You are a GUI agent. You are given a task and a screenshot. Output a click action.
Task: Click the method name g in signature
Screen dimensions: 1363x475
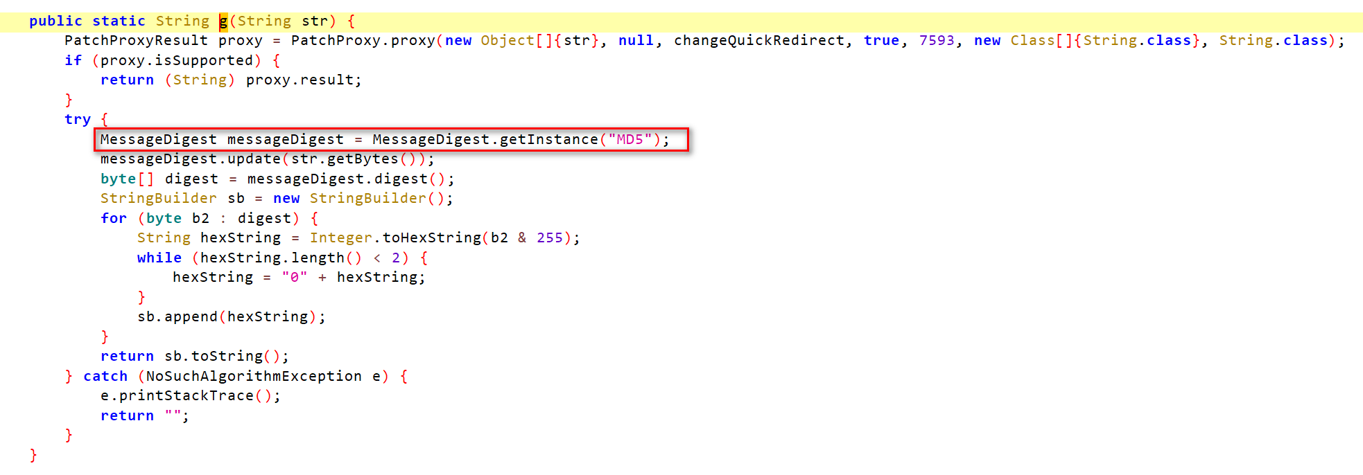[223, 21]
